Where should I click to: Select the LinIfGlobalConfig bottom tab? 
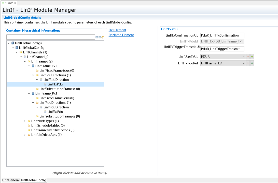[x=33, y=180]
